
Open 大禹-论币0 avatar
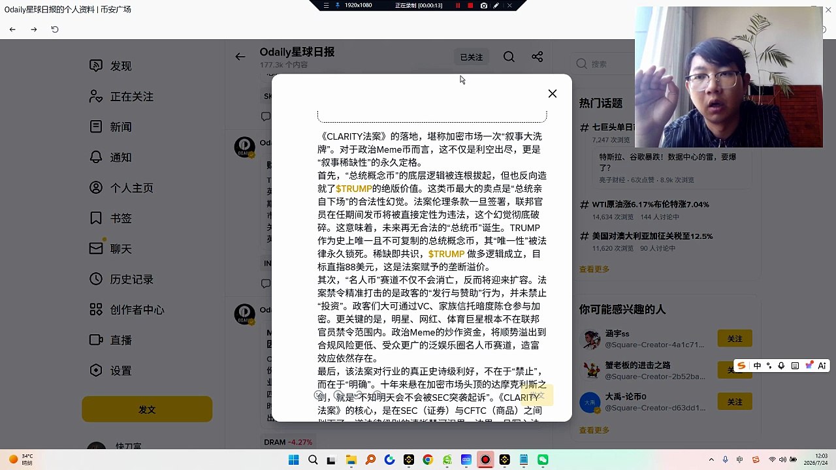[x=590, y=402]
